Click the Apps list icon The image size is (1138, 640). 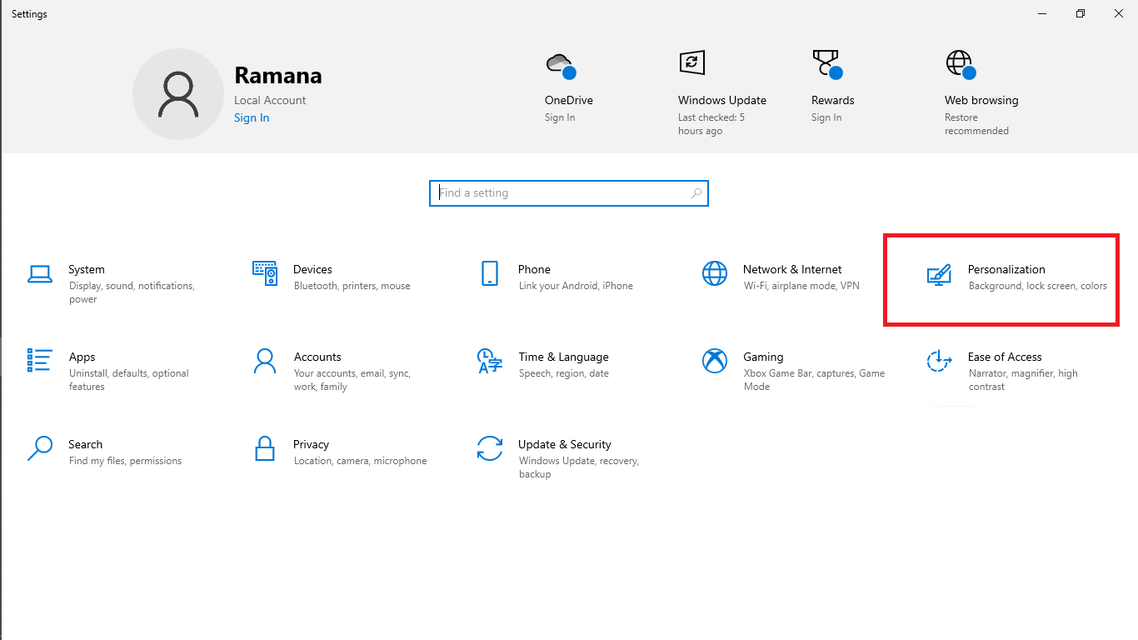click(x=40, y=360)
